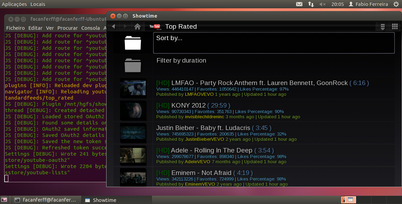This screenshot has height=204, width=402.
Task: Open the terminal Procurar menu
Action: tap(67, 28)
